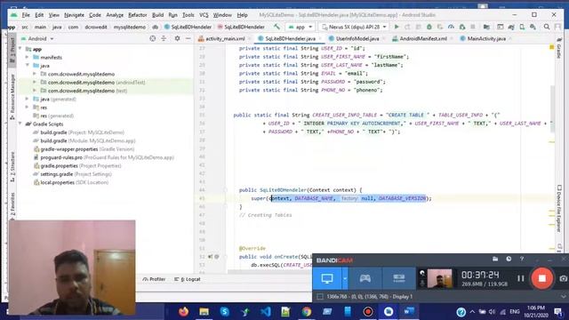The height and width of the screenshot is (320, 569).
Task: Click the override gutter icon beside onCreate
Action: pyautogui.click(x=210, y=257)
